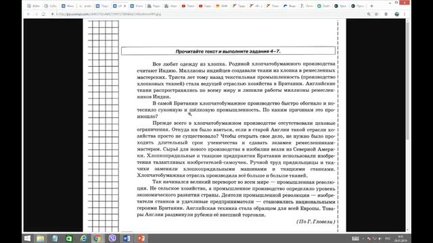The image size is (433, 243).
Task: Open PowerPoint from the taskbar
Action: tap(141, 238)
